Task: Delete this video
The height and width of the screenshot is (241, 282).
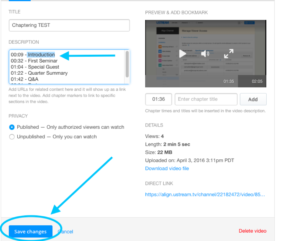Action: 252,231
